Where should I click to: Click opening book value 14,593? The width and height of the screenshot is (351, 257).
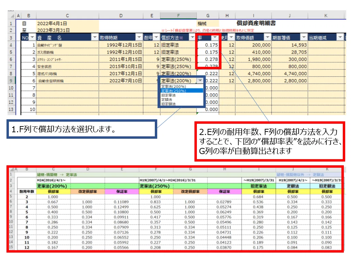point(299,45)
